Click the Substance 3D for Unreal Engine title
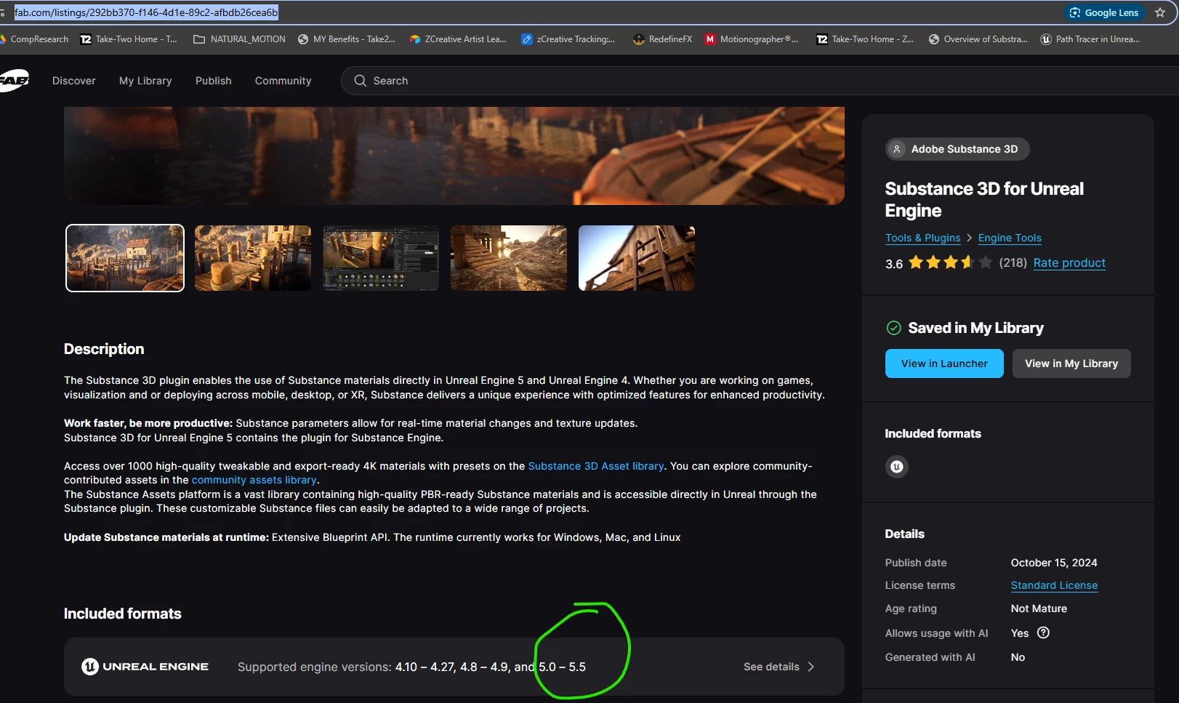The width and height of the screenshot is (1179, 703). point(984,200)
